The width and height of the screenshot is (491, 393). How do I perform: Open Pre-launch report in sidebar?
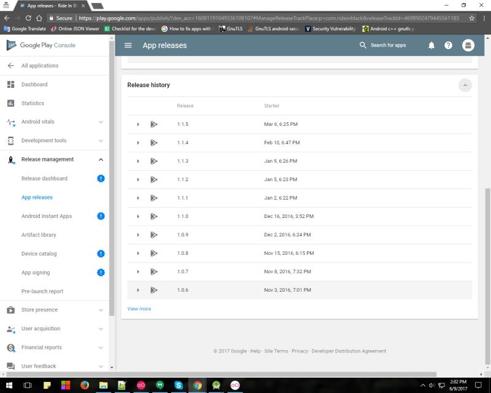pos(42,291)
